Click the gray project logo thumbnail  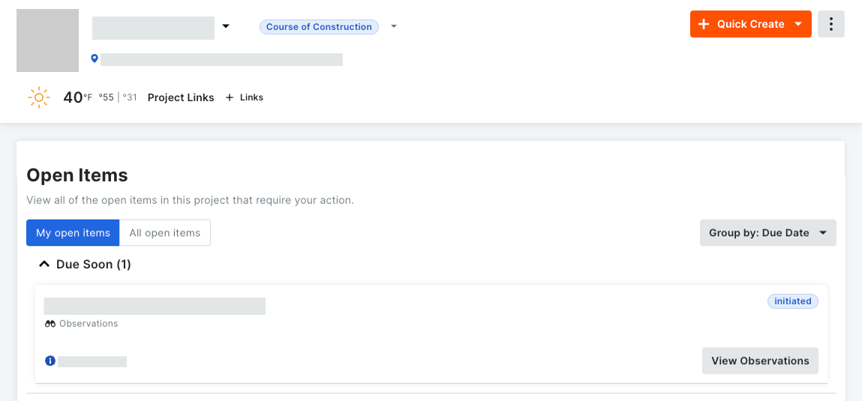coord(48,40)
